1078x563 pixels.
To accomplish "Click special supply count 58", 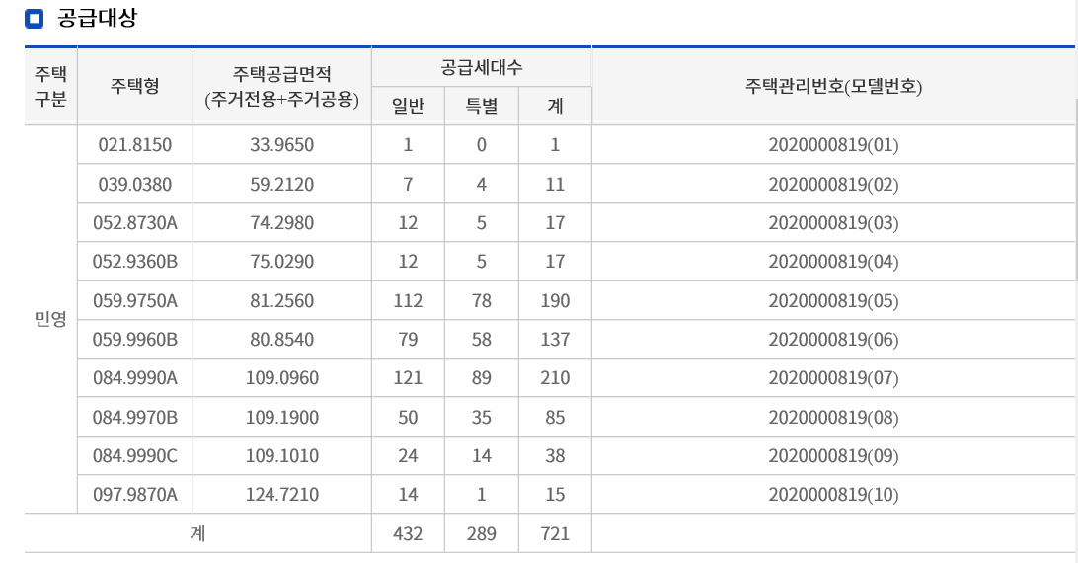I will tap(482, 340).
